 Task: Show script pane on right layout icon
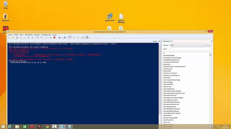point(74,38)
